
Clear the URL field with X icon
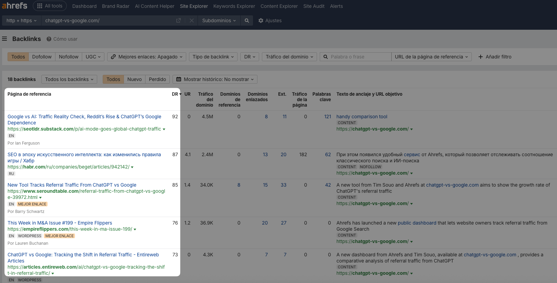click(x=192, y=21)
